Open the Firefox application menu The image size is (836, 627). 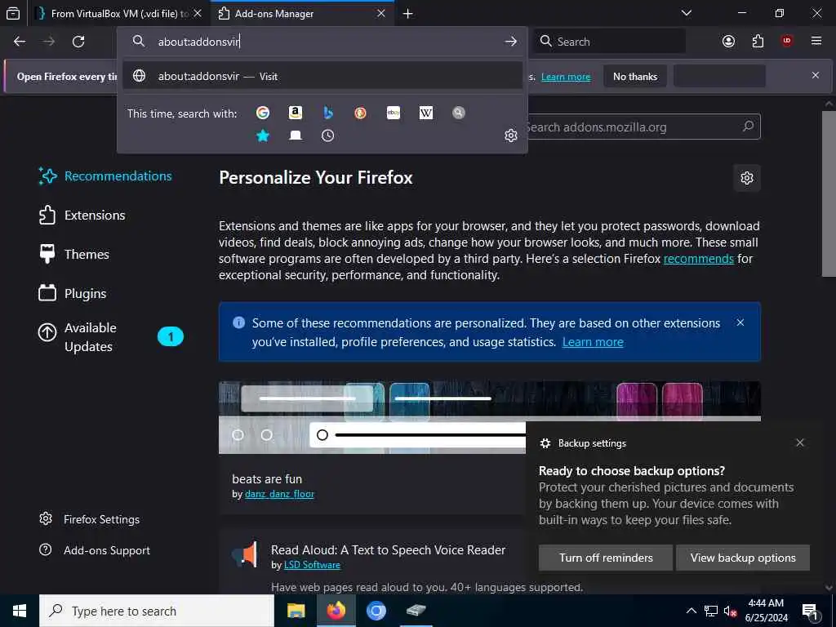pos(816,41)
